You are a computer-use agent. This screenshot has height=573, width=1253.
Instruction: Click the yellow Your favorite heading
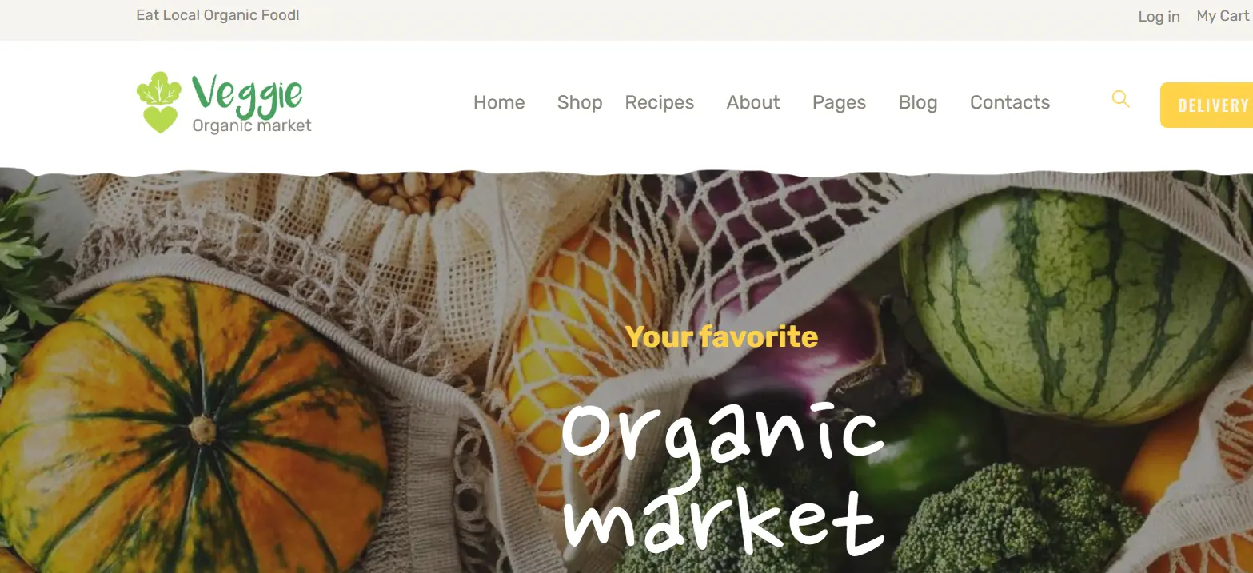[x=721, y=336]
